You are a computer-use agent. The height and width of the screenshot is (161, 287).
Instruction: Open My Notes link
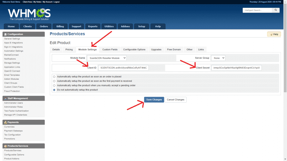pos(37,2)
